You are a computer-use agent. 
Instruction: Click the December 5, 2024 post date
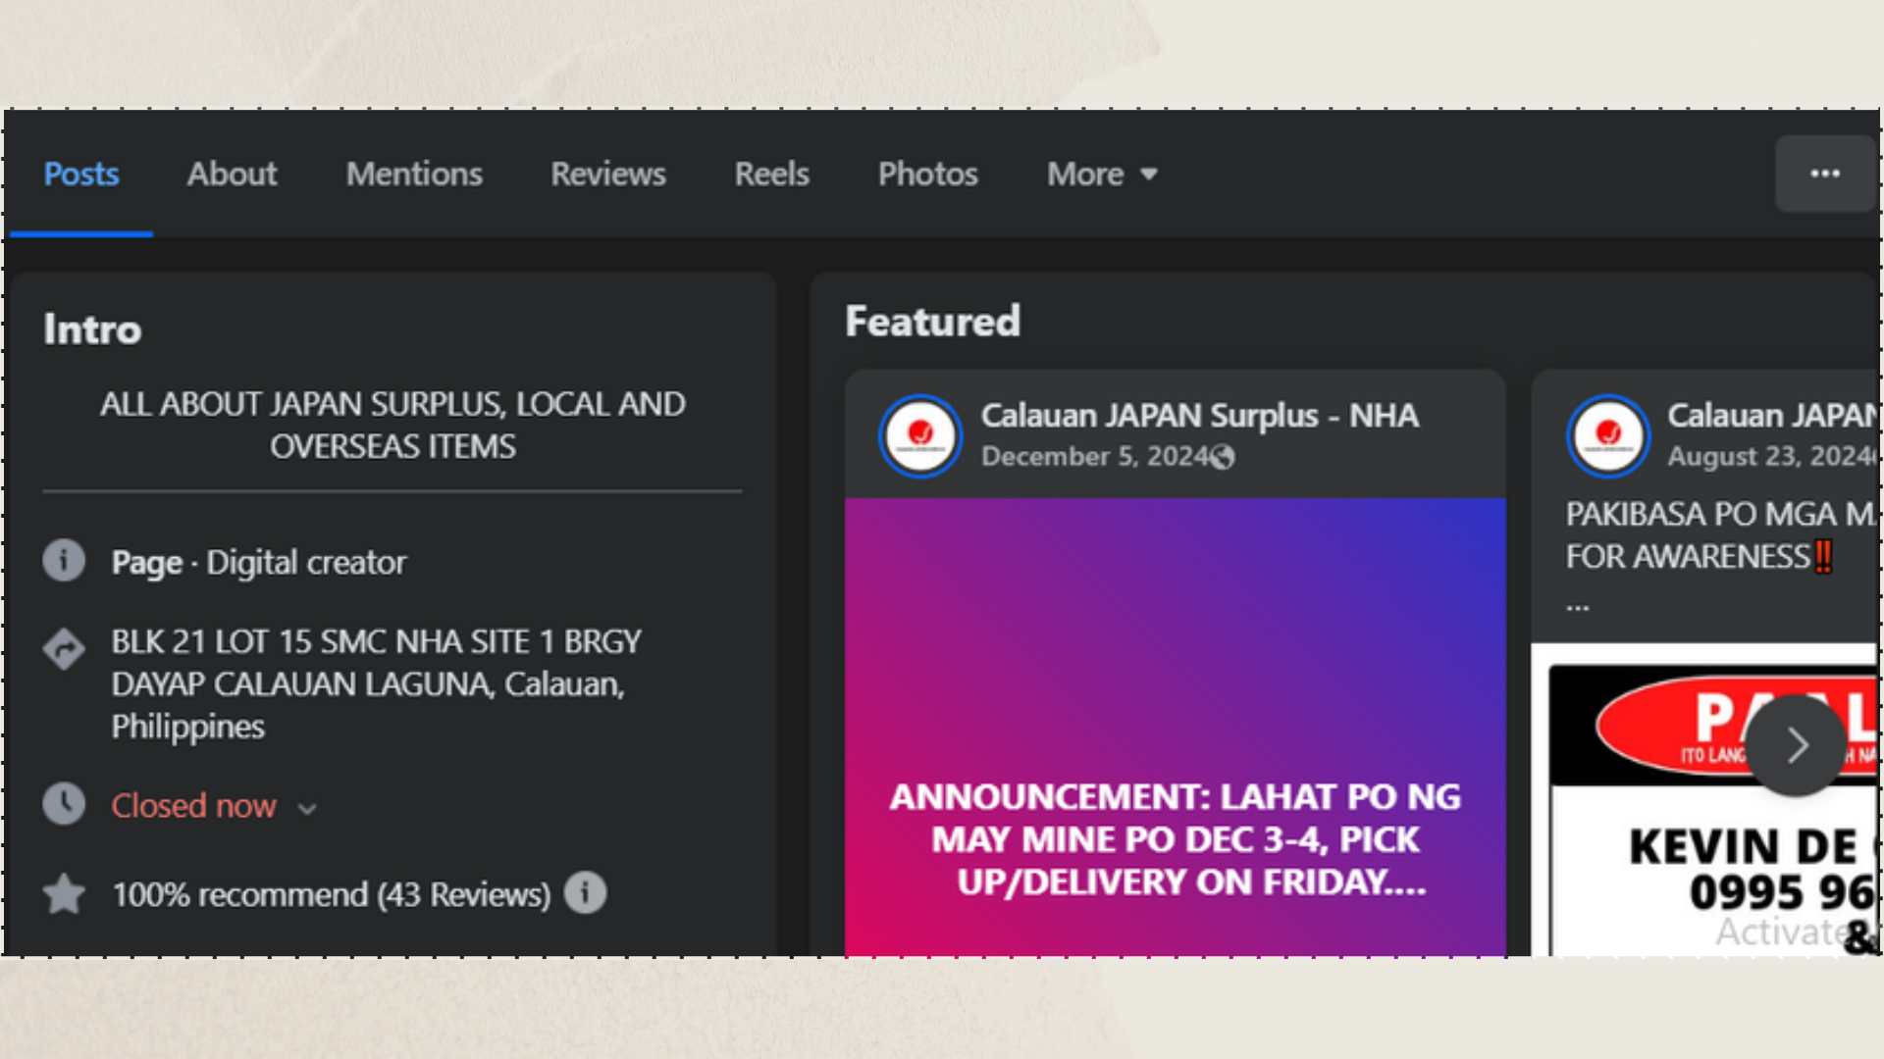1093,457
